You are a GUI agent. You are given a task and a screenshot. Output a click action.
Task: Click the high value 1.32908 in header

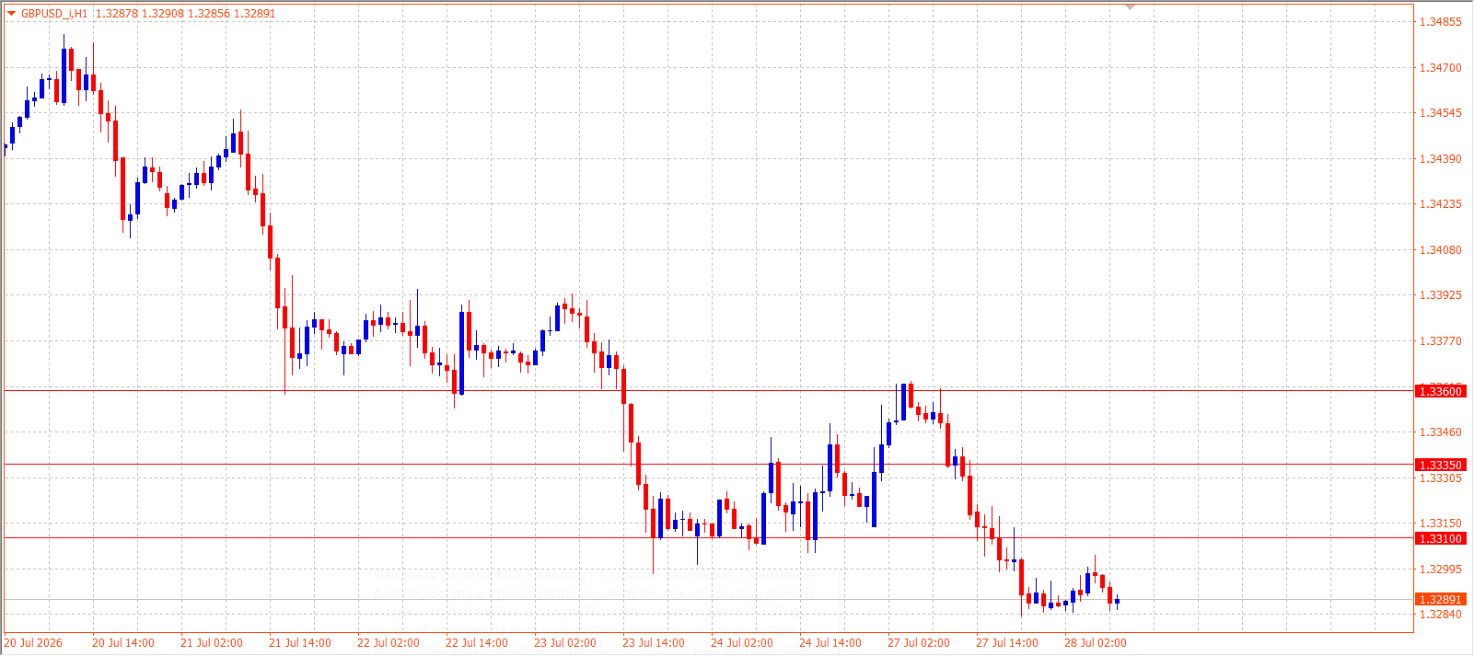162,14
